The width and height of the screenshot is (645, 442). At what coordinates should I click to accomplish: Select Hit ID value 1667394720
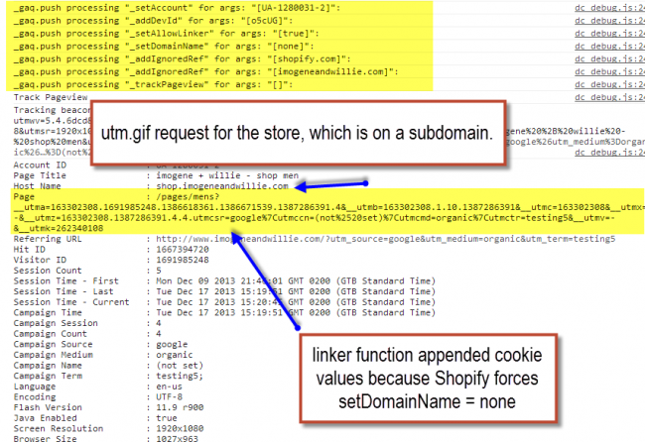click(x=183, y=250)
